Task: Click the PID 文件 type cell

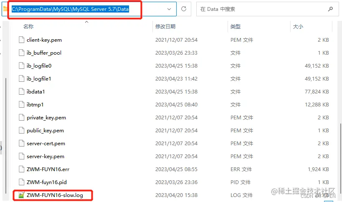Action: 241,182
